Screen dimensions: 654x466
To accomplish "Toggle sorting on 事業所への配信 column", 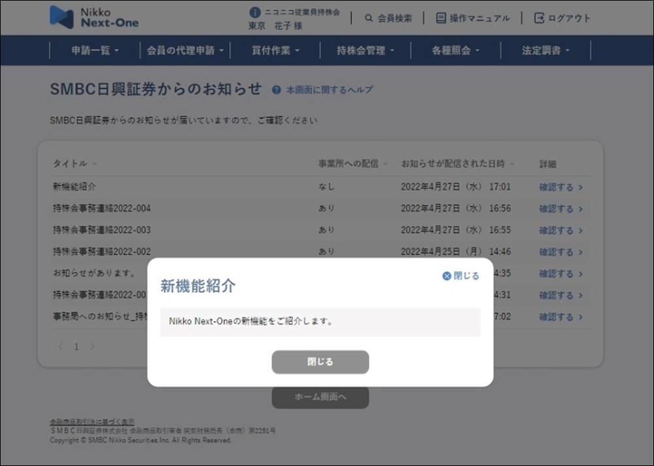I will click(385, 164).
